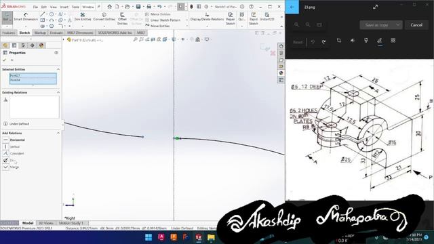Image resolution: width=434 pixels, height=244 pixels.
Task: Click the Motion Study 1 tab
Action: click(x=71, y=223)
